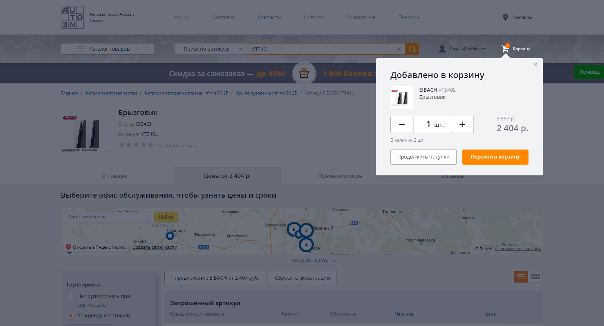Click the orange search magnifier button
Image resolution: width=604 pixels, height=326 pixels.
[412, 49]
